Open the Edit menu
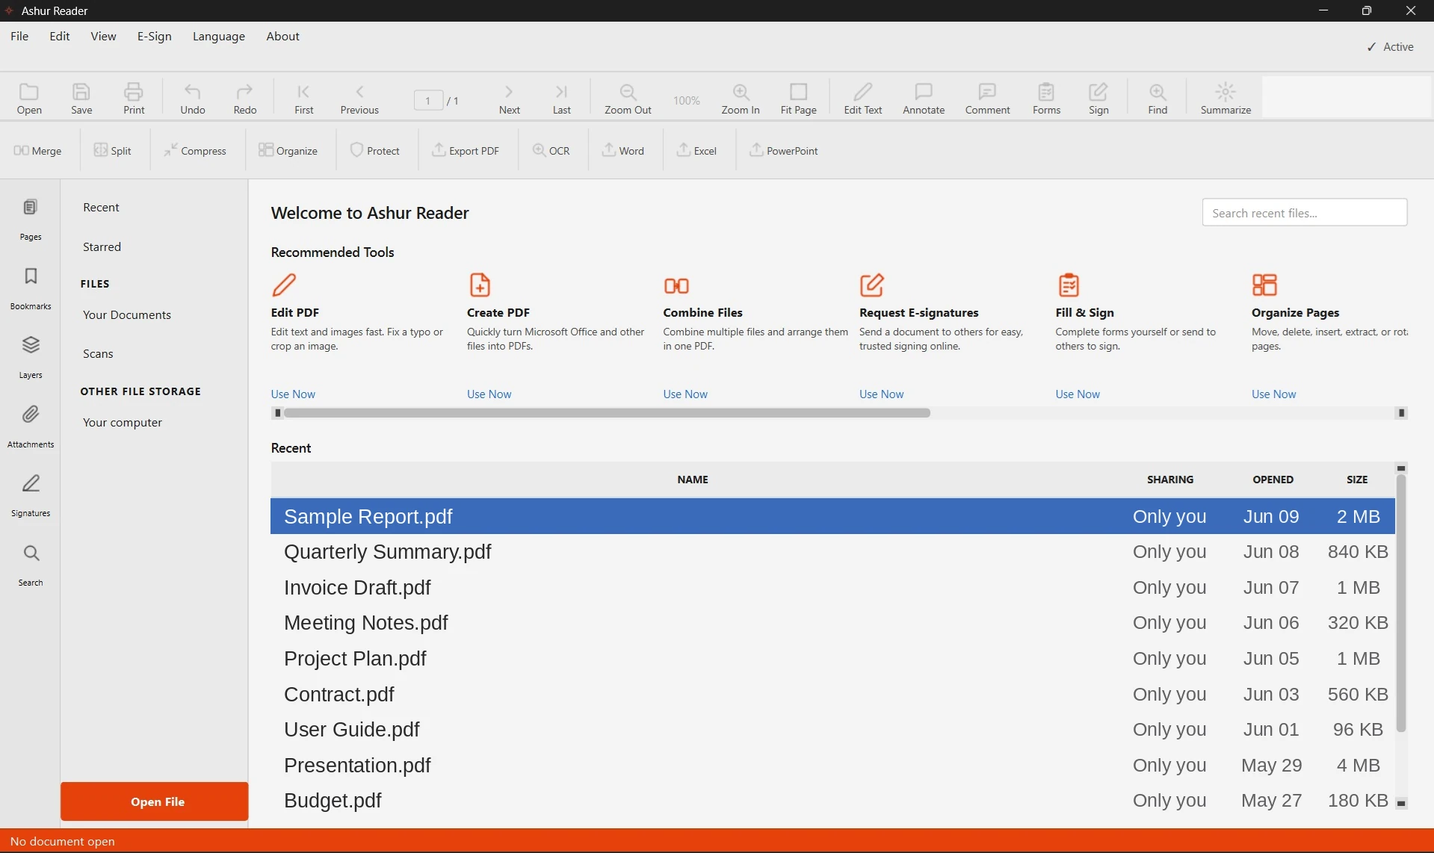This screenshot has height=853, width=1434. [60, 36]
